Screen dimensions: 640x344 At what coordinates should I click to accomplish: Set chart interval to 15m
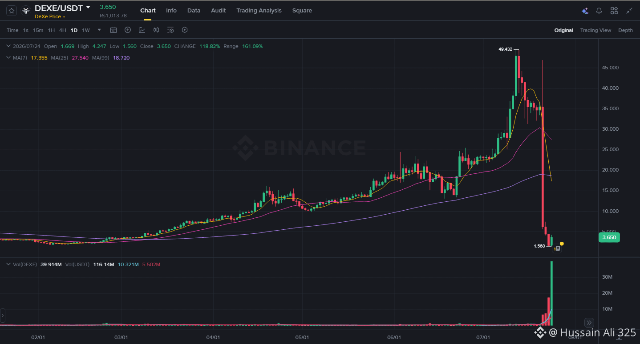pos(38,30)
